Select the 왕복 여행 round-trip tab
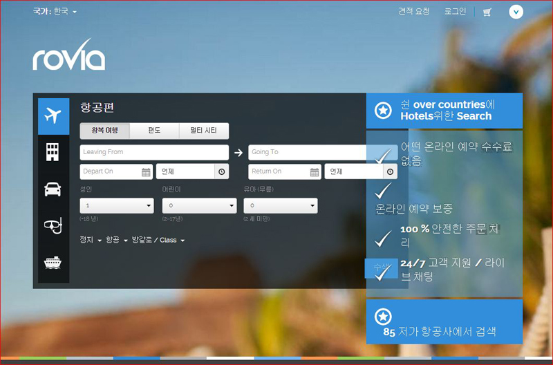Image resolution: width=553 pixels, height=365 pixels. coord(104,131)
